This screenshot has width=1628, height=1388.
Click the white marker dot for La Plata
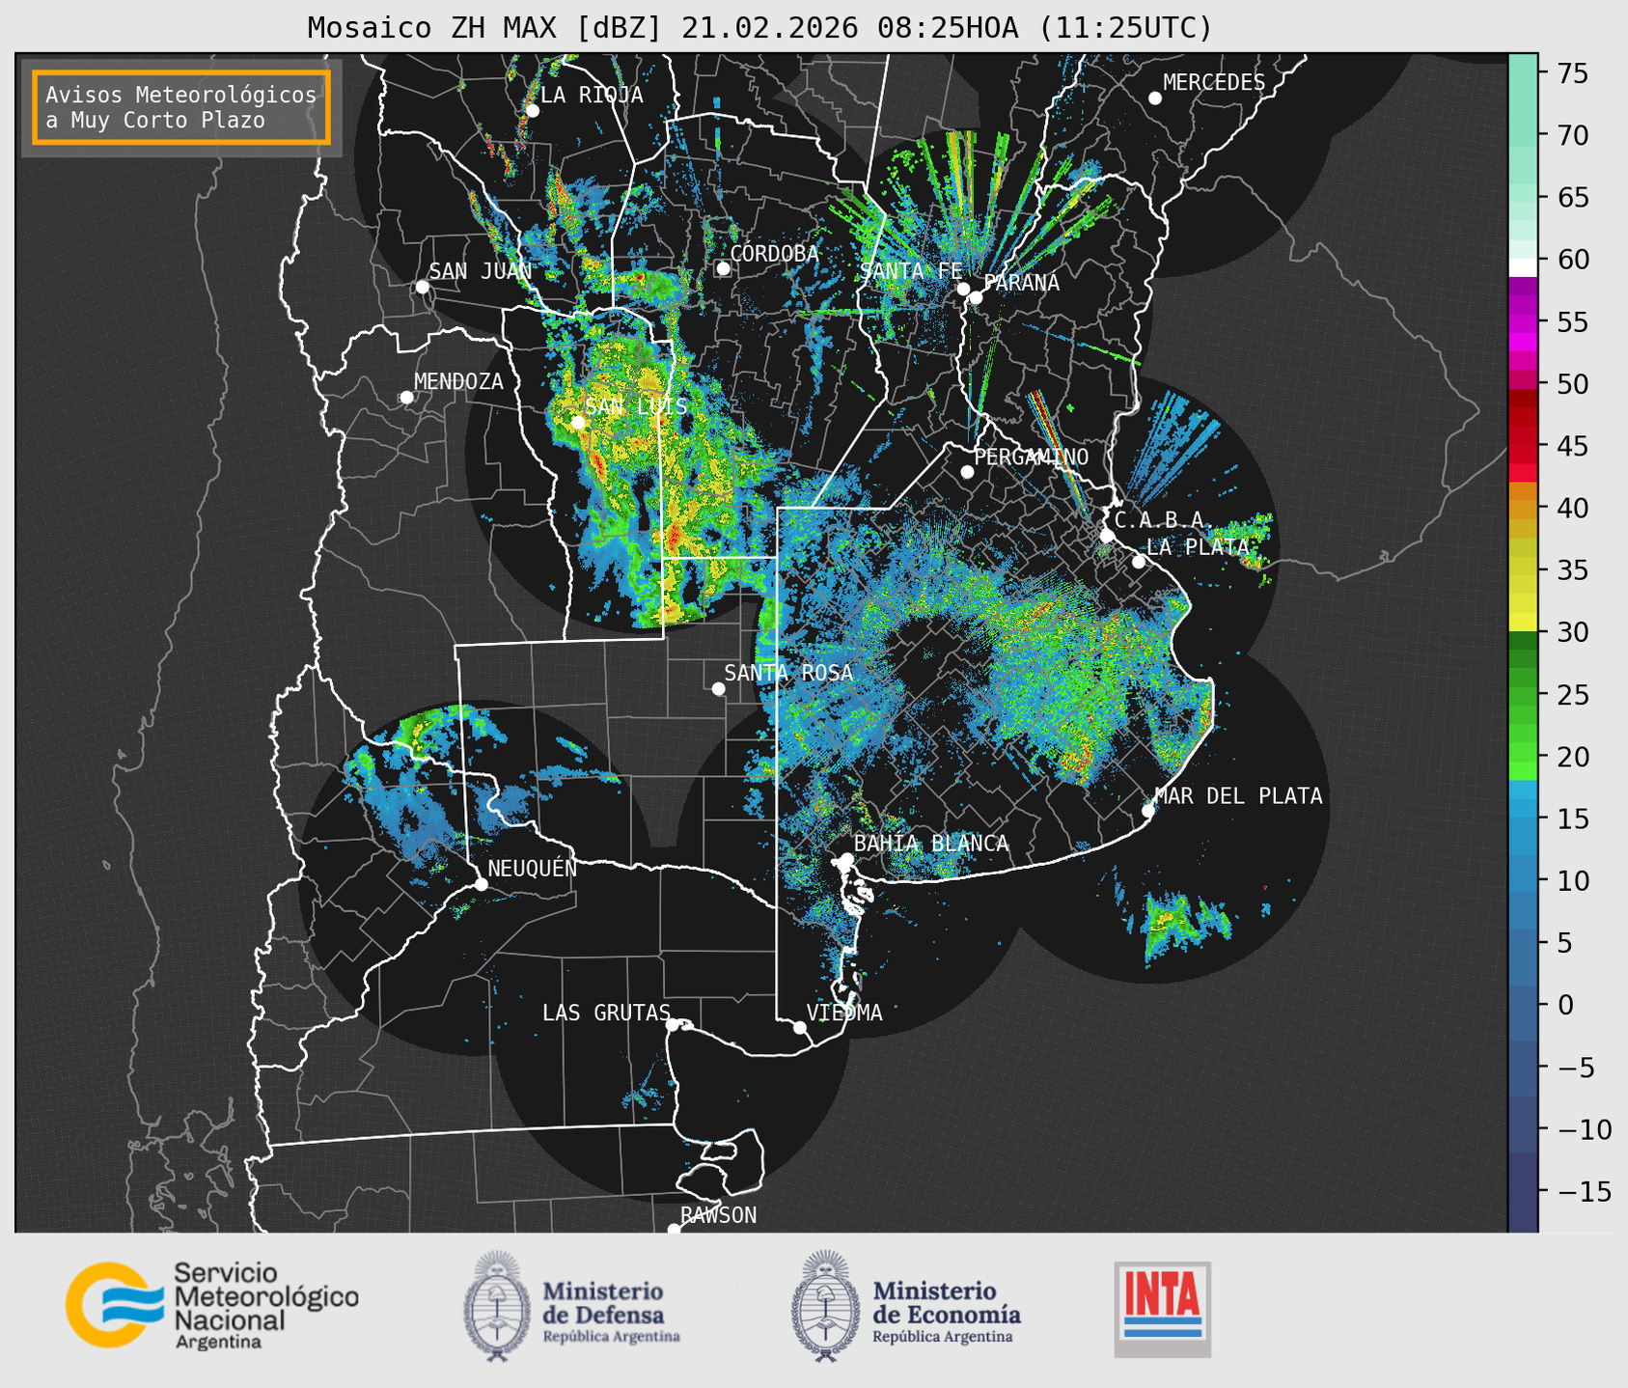[x=1139, y=562]
